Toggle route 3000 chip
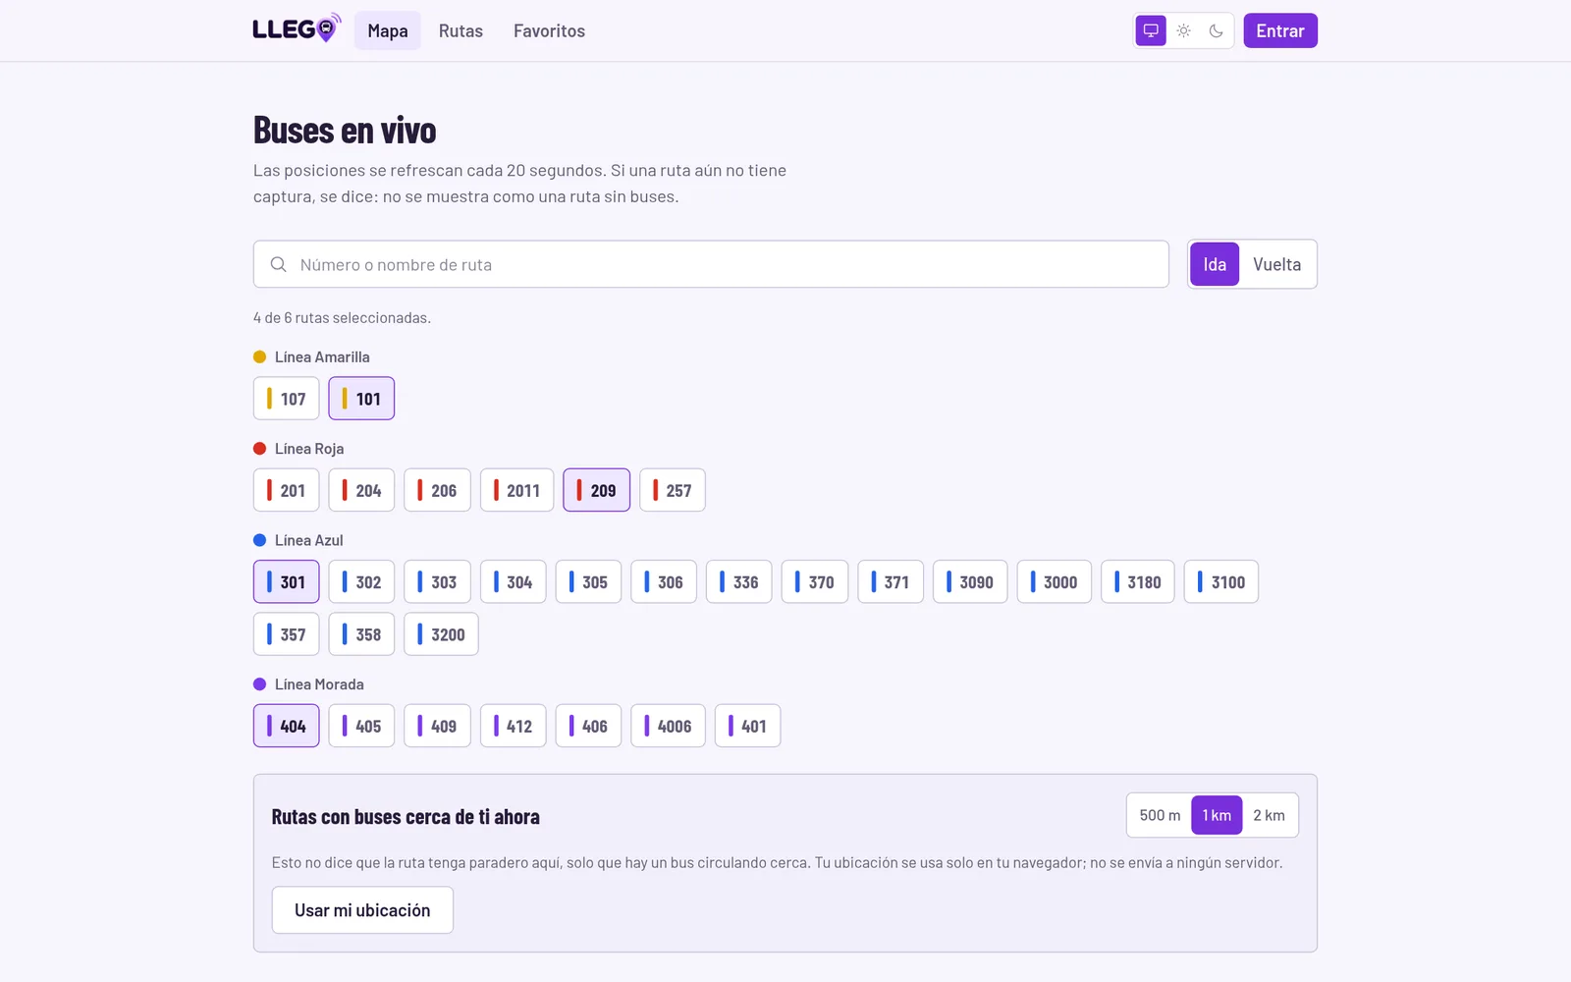Screen dimensions: 1571x982 click(1054, 581)
